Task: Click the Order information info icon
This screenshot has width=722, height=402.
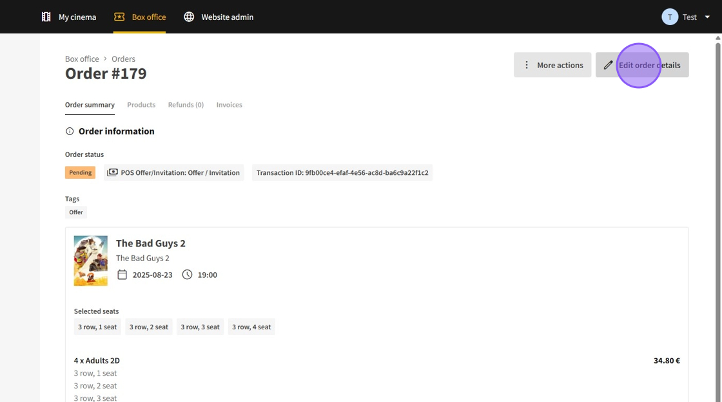Action: [x=70, y=131]
